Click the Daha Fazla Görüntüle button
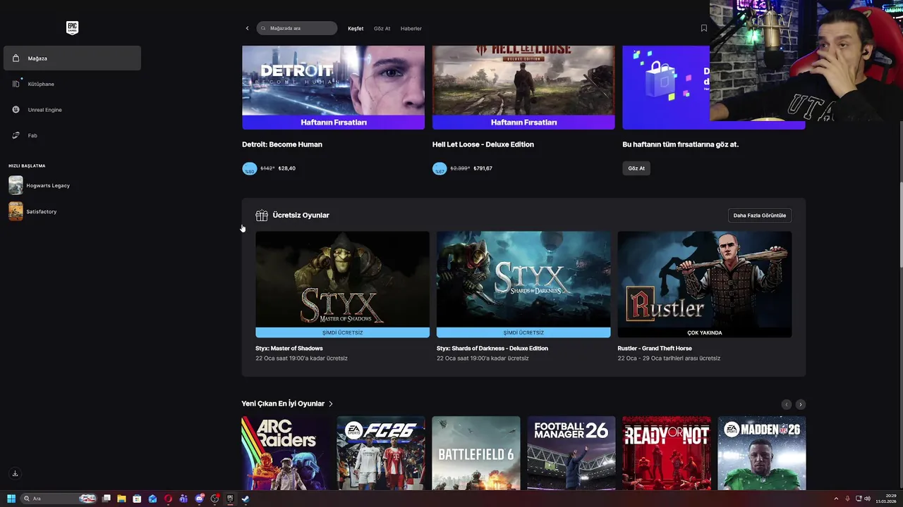Screen dimensions: 903x507 760,215
